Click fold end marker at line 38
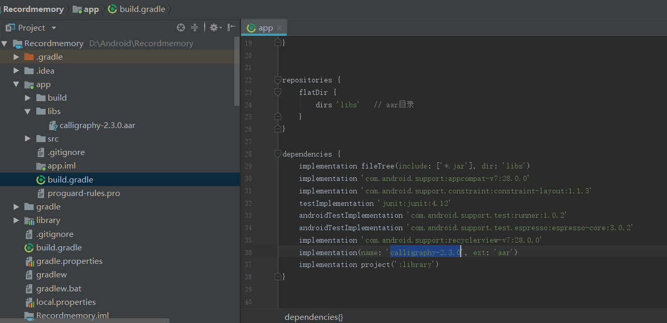667x323 pixels. click(x=278, y=277)
